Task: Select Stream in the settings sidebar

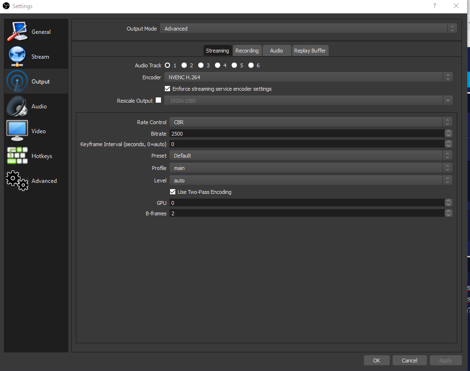Action: point(40,57)
